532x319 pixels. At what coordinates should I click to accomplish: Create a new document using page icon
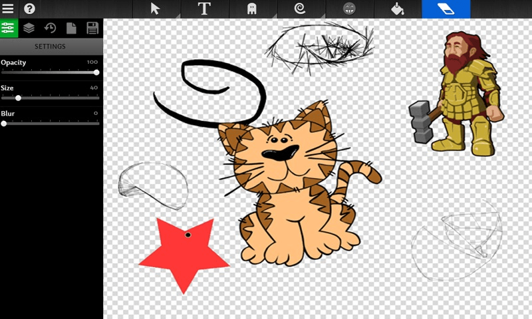coord(71,28)
